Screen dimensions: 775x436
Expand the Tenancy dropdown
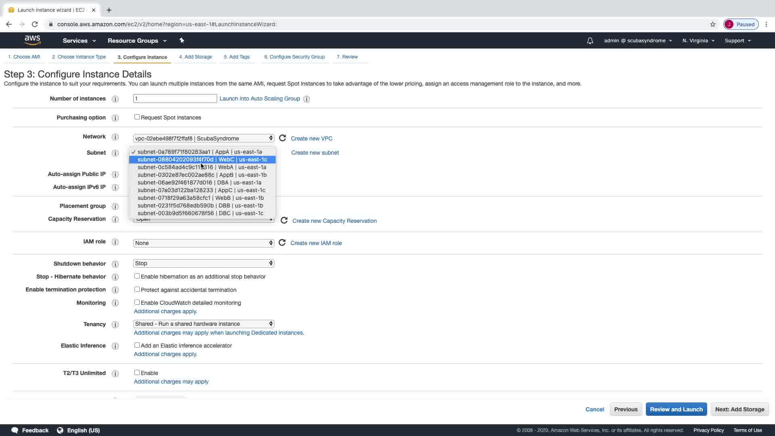click(203, 324)
